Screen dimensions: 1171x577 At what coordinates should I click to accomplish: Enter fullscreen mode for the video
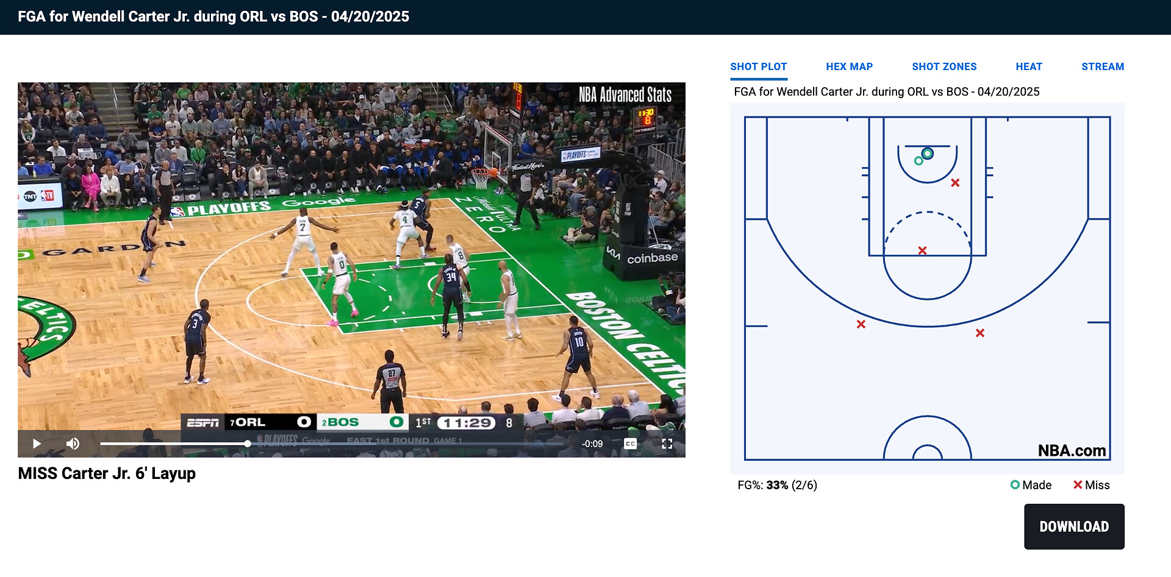pyautogui.click(x=667, y=444)
